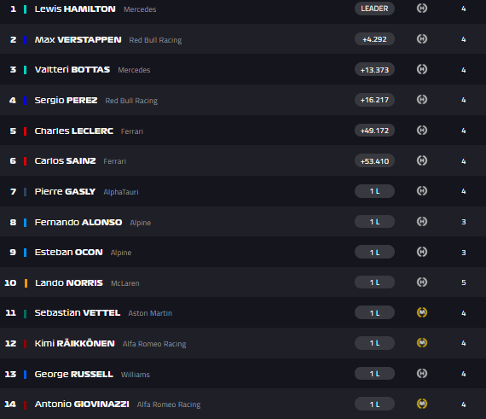The image size is (486, 419).
Task: Open Carlos SAINZ driver entry
Action: click(x=65, y=161)
